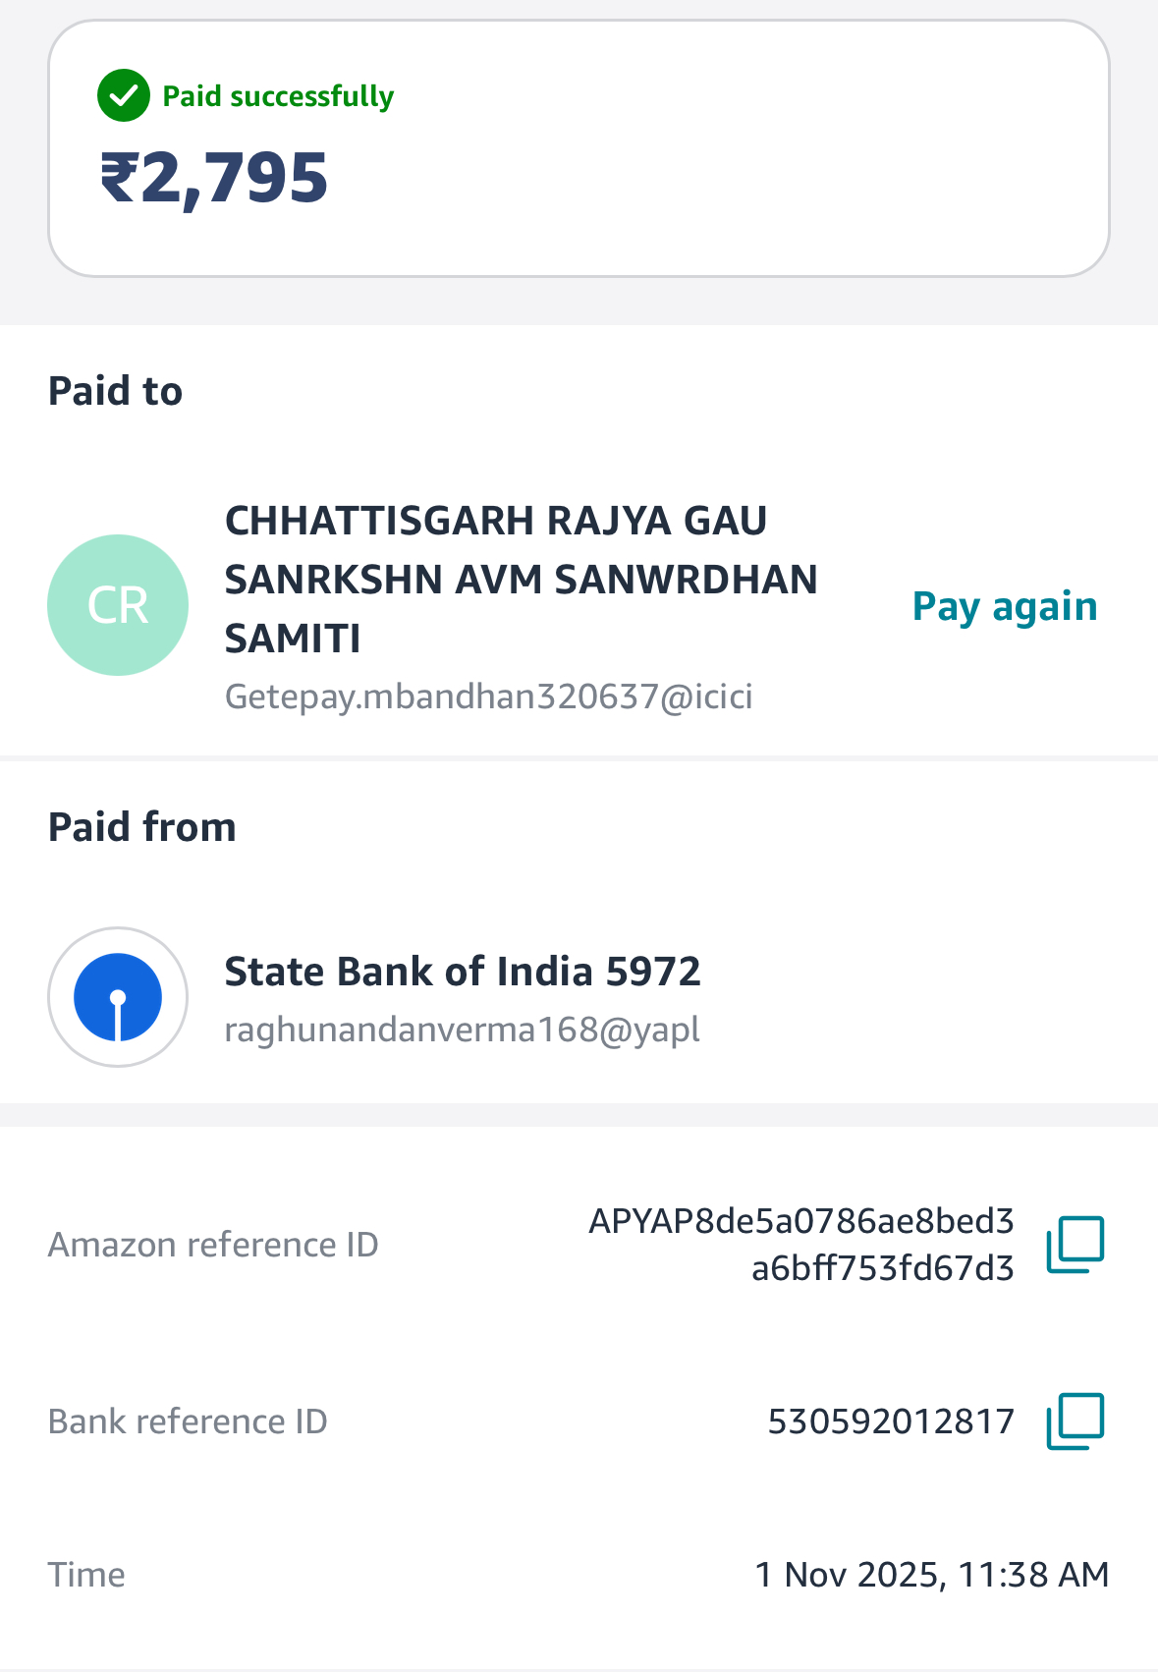Image resolution: width=1158 pixels, height=1672 pixels.
Task: Tap State Bank of India 5972 account
Action: (463, 972)
